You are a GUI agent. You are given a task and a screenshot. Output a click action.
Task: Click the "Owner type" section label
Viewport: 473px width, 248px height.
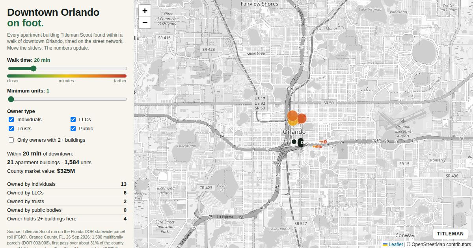point(21,111)
